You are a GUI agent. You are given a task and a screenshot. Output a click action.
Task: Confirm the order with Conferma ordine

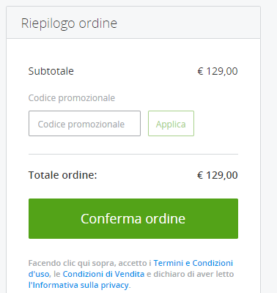click(133, 218)
